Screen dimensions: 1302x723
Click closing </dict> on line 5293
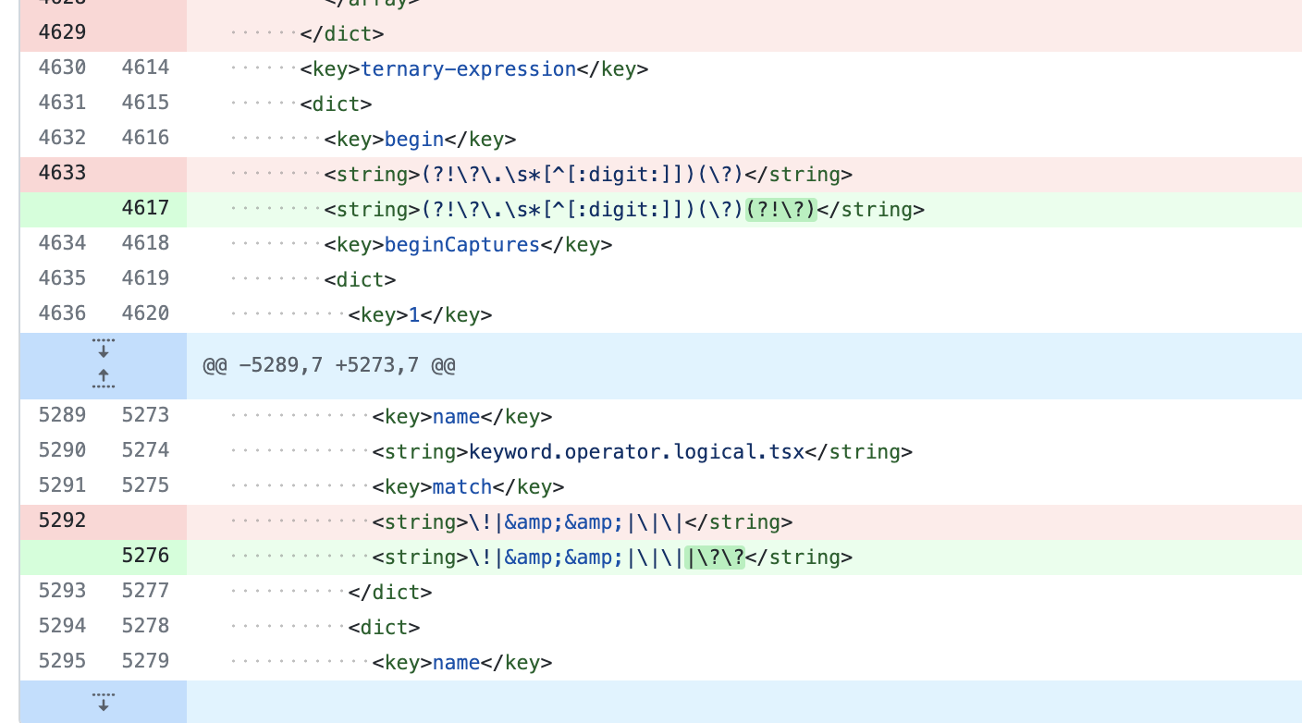pos(390,592)
